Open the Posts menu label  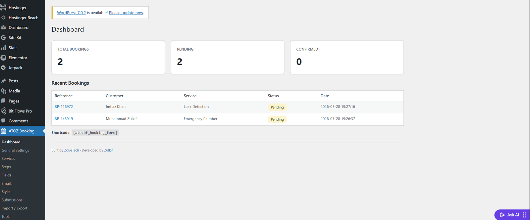pyautogui.click(x=13, y=81)
